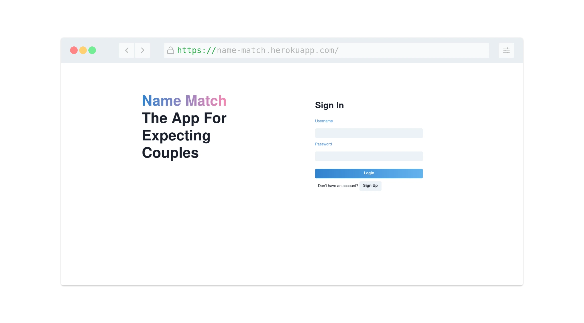Click the Name Match gradient title
This screenshot has height=323, width=584.
point(184,101)
